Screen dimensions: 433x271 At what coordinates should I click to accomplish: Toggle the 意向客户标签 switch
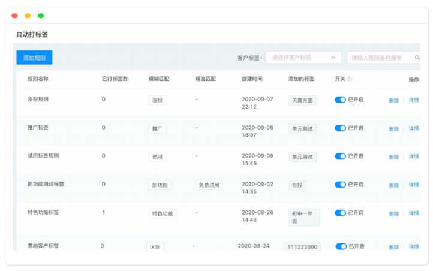pyautogui.click(x=341, y=246)
